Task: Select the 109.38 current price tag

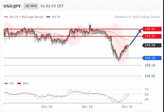Action: [x=152, y=45]
